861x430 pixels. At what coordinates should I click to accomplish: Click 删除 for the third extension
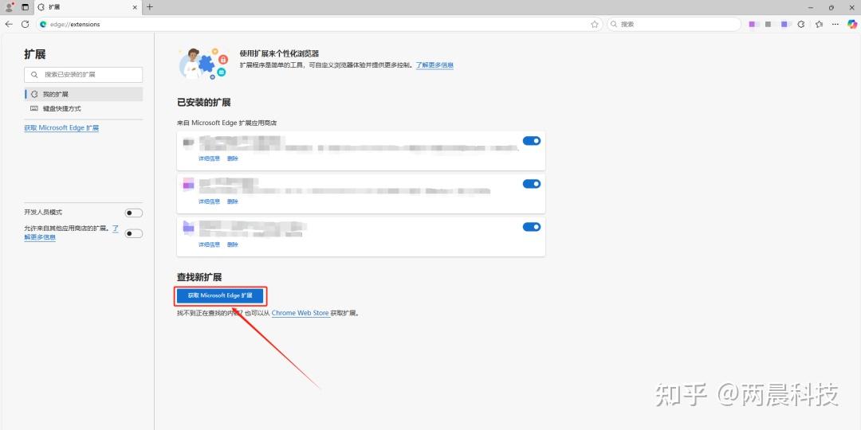(233, 244)
